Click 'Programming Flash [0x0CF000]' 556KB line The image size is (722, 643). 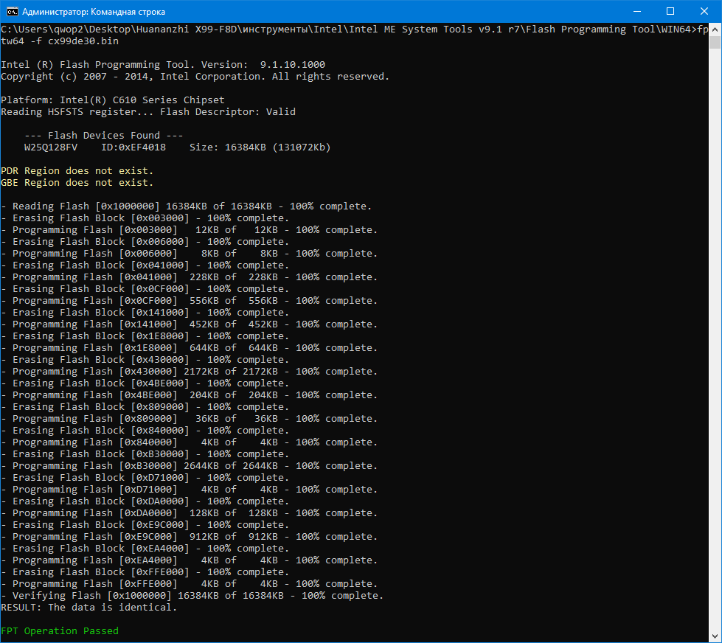[x=190, y=301]
